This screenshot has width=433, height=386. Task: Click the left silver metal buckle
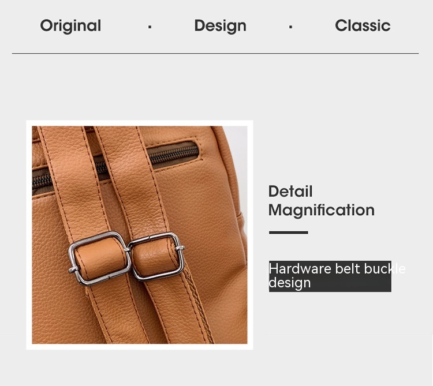pos(99,258)
